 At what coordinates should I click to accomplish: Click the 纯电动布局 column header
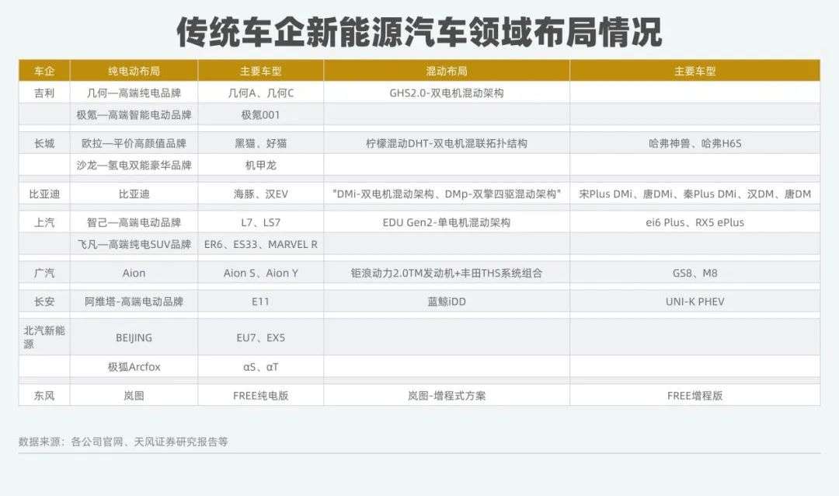pyautogui.click(x=134, y=71)
